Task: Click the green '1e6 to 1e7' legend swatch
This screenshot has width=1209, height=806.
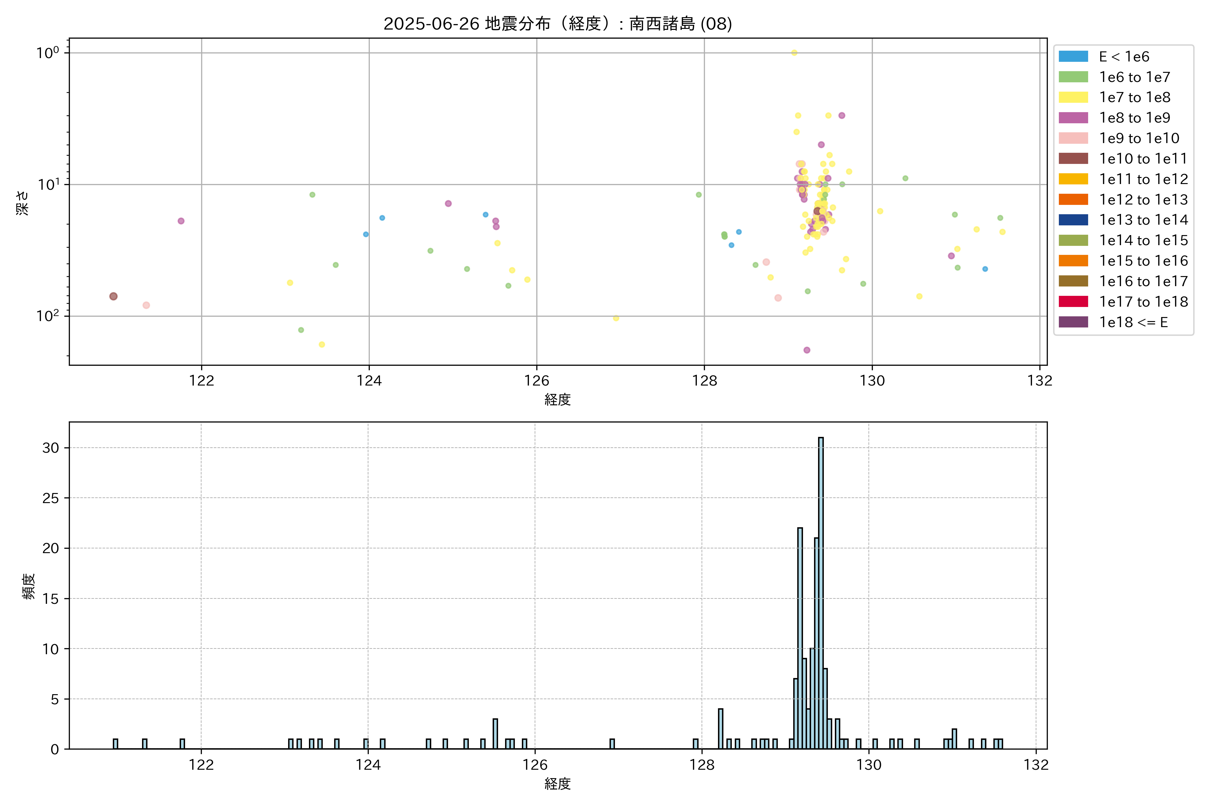Action: click(1073, 77)
